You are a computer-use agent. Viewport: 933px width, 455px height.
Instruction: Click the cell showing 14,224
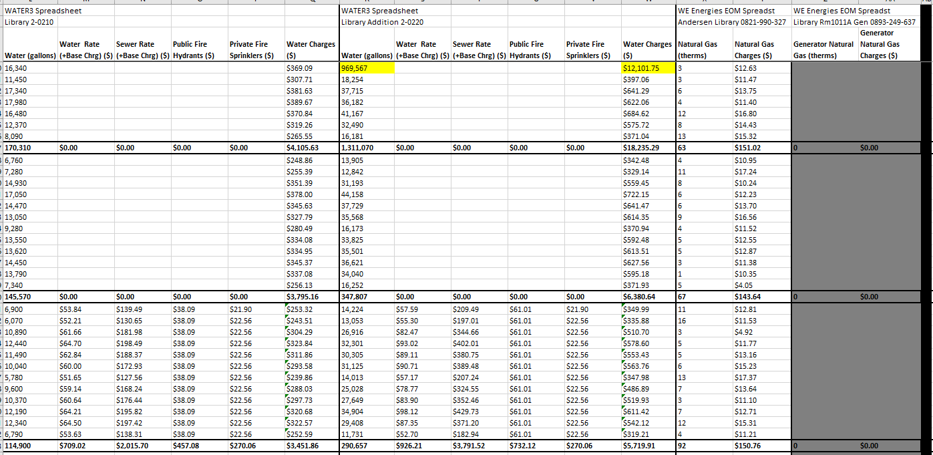pyautogui.click(x=367, y=309)
